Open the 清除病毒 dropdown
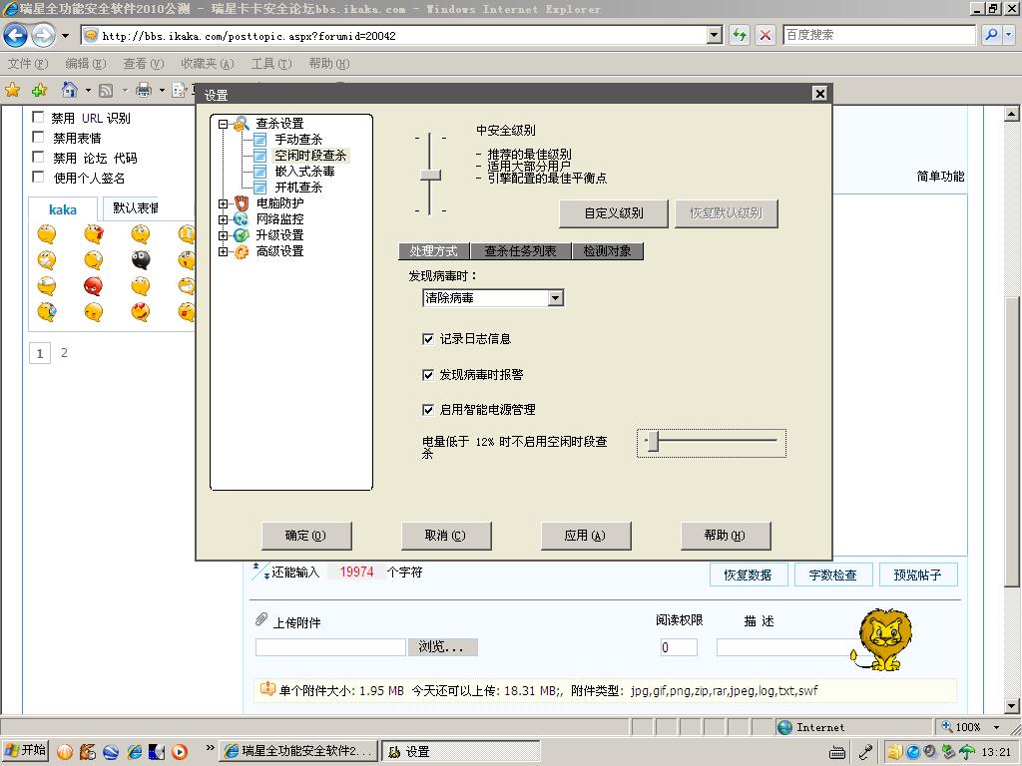Image resolution: width=1022 pixels, height=766 pixels. click(x=555, y=297)
